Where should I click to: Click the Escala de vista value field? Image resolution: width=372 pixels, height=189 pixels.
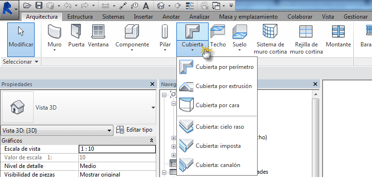[117, 149]
